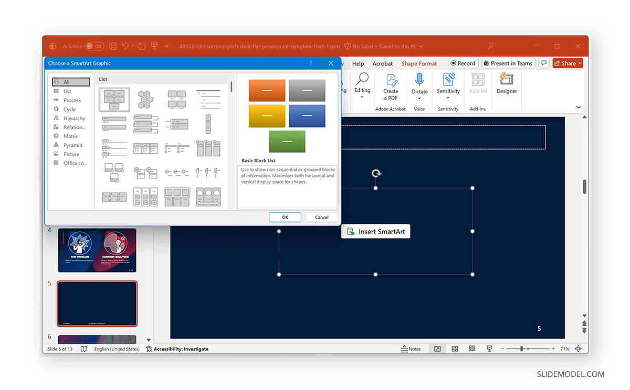
Task: Open the Help tab
Action: (358, 63)
